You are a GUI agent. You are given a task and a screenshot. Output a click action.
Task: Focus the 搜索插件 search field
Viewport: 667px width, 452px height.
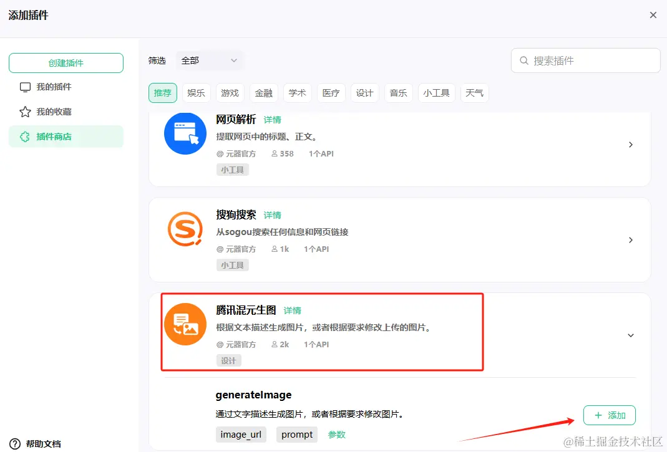point(585,60)
